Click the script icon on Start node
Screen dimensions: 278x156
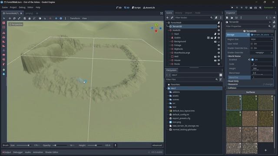pos(215,34)
